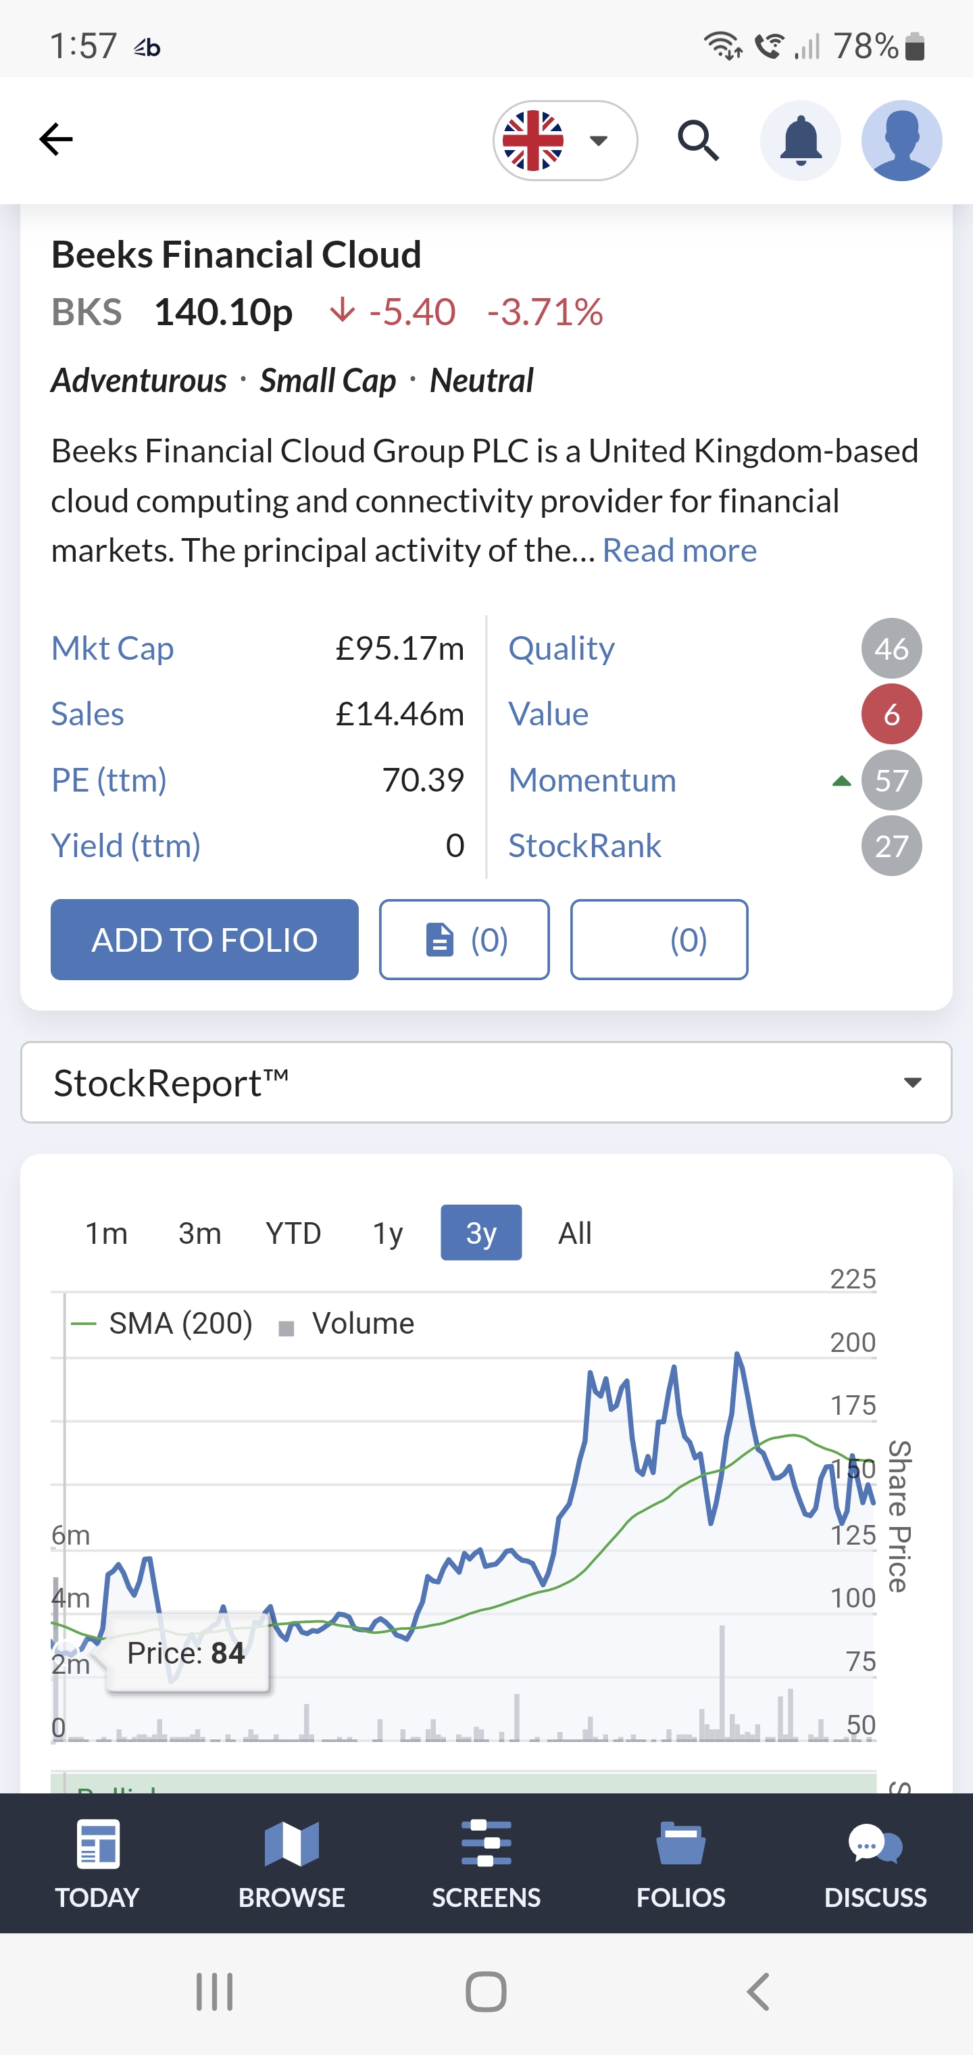Tap the Quality score badge 46
The image size is (973, 2055).
tap(892, 648)
